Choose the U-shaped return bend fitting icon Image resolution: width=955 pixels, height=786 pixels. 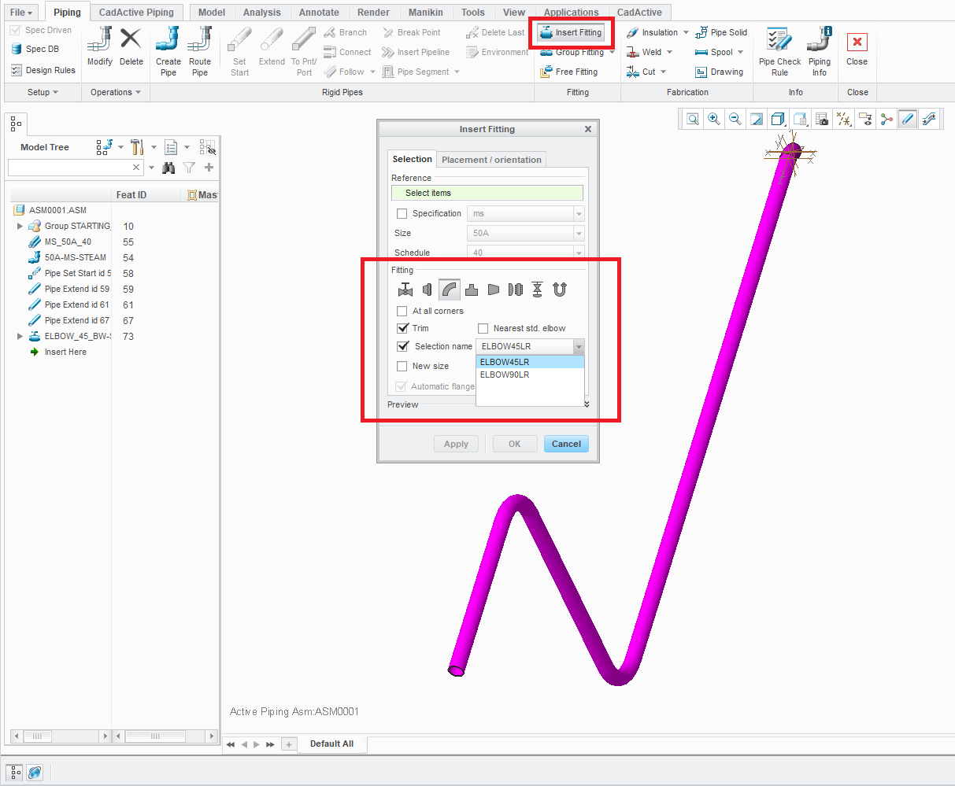tap(560, 290)
